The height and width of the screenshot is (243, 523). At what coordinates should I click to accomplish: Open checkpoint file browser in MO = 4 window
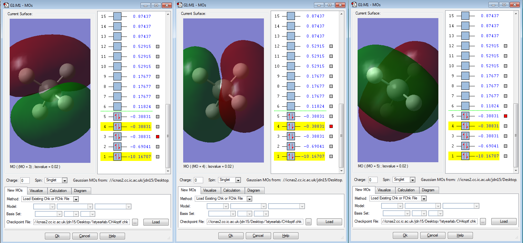(309, 222)
